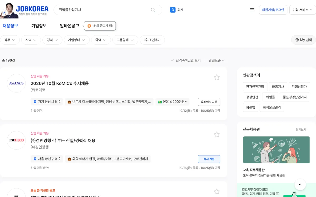Click the 연봉 4,200만원~ salary tag
The width and height of the screenshot is (316, 197).
click(x=172, y=102)
